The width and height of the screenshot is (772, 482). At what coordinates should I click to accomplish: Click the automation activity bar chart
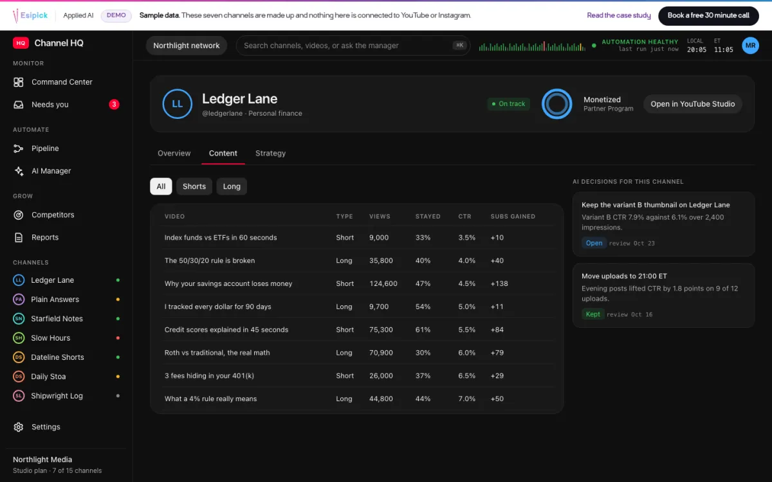click(x=533, y=46)
